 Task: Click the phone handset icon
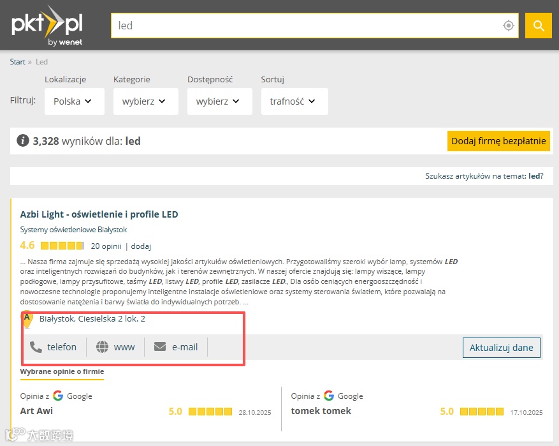click(x=36, y=347)
